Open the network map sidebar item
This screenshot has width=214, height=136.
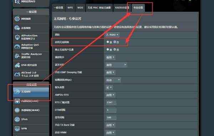31,19
